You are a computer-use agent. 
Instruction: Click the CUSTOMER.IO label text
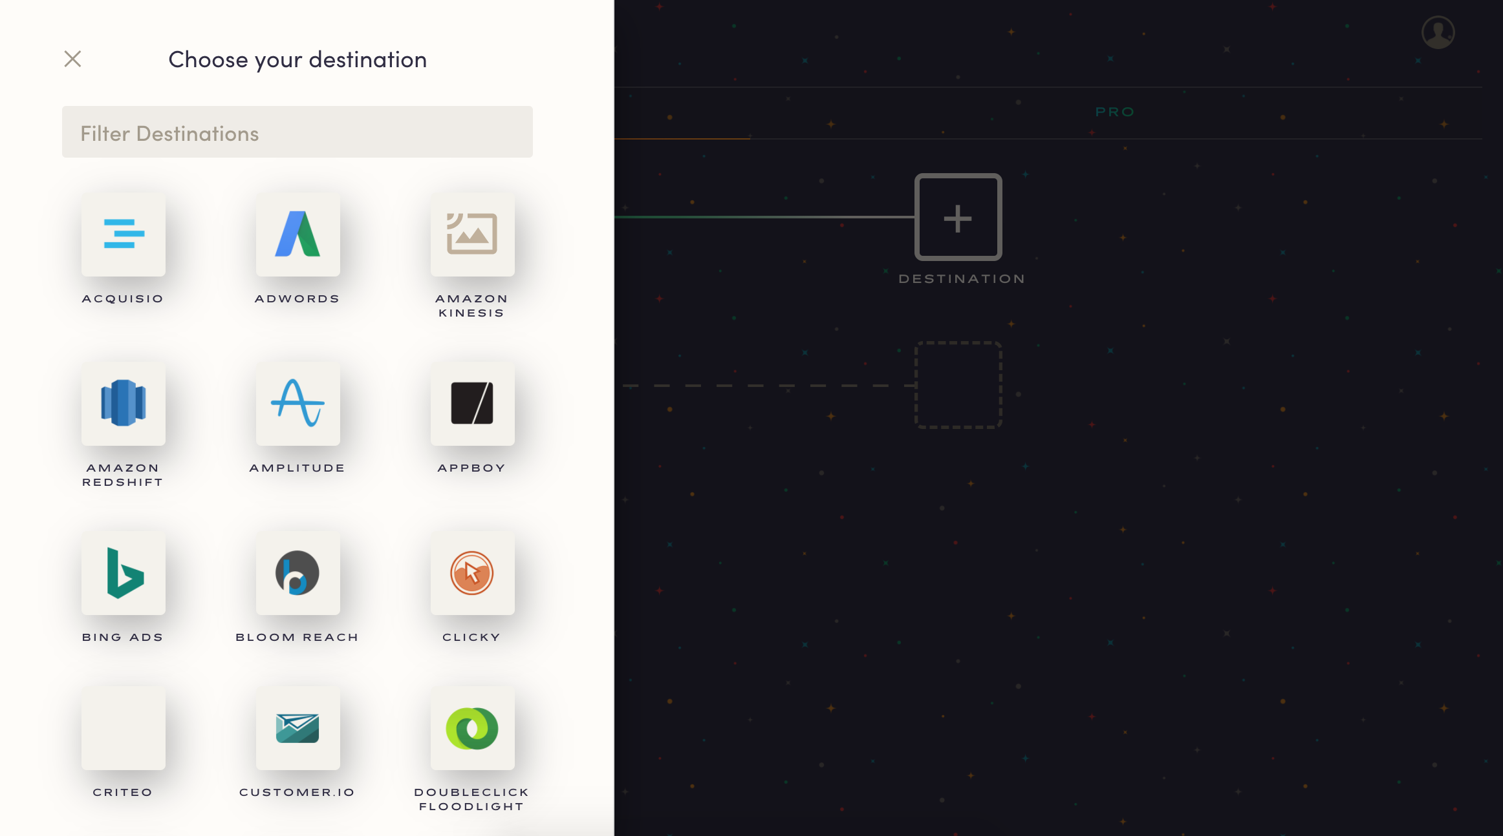297,793
